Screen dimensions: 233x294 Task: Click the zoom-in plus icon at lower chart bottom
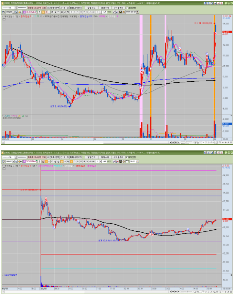pyautogui.click(x=226, y=292)
